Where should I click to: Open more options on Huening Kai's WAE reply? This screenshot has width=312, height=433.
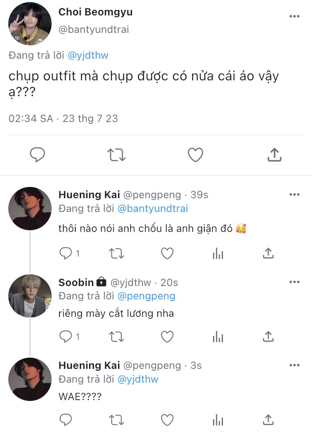(294, 365)
